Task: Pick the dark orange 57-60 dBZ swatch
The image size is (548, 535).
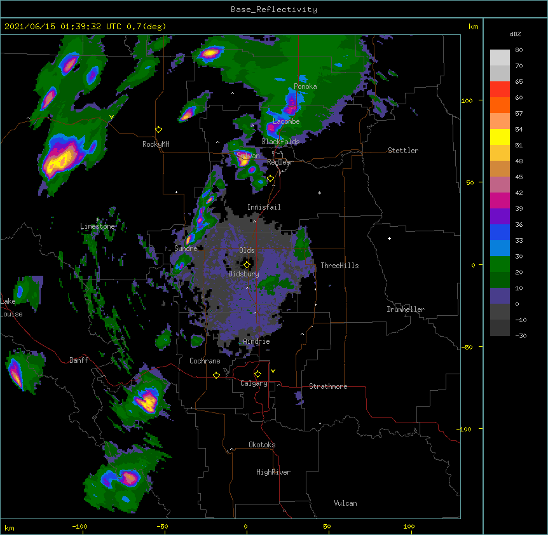Action: (x=500, y=105)
